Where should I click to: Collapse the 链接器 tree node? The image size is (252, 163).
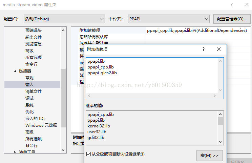15,71
